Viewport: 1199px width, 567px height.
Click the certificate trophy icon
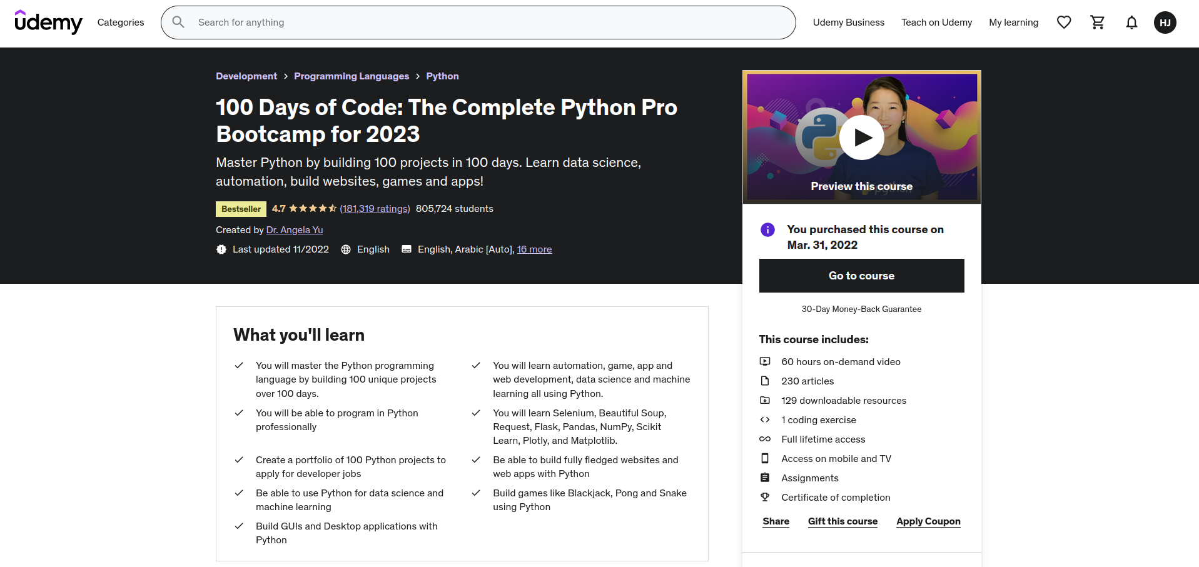pos(765,498)
